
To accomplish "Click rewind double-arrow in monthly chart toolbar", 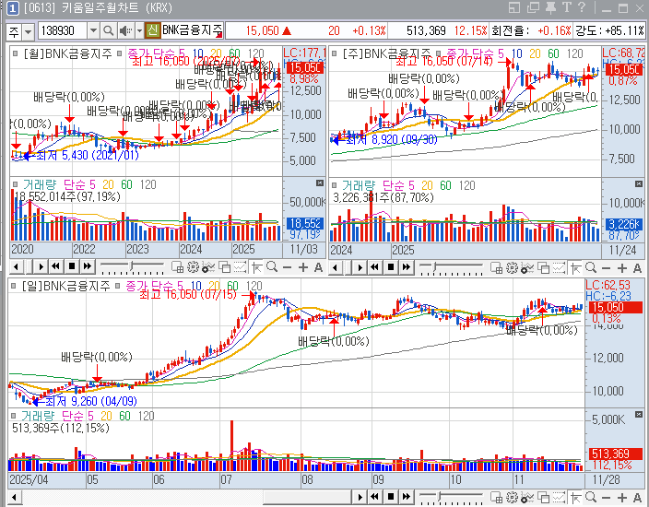I will [56, 266].
